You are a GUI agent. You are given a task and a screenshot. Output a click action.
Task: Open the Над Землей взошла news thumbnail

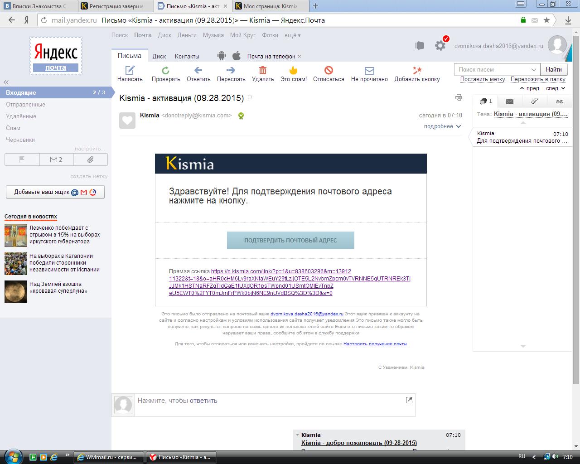(x=16, y=292)
